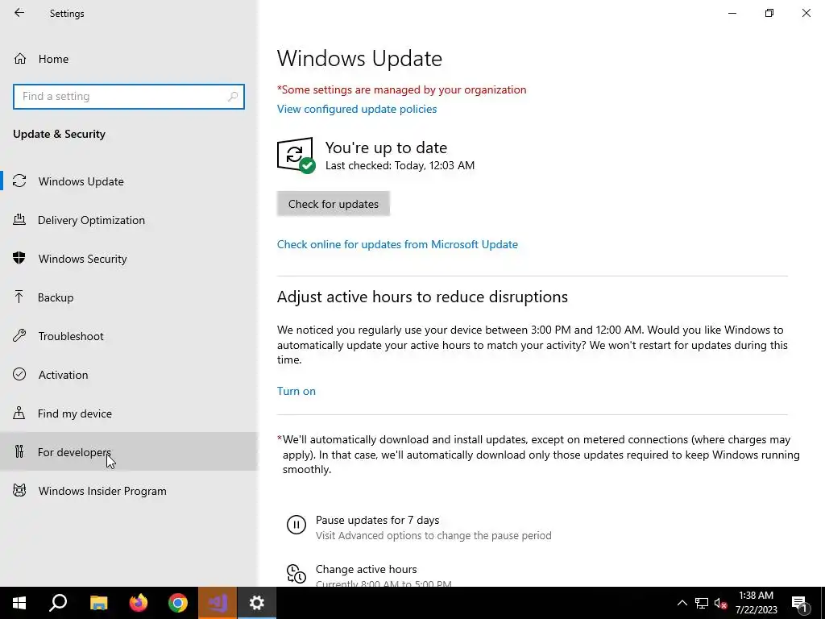The image size is (825, 619).
Task: Switch to Visual Studio in the taskbar
Action: pos(218,603)
